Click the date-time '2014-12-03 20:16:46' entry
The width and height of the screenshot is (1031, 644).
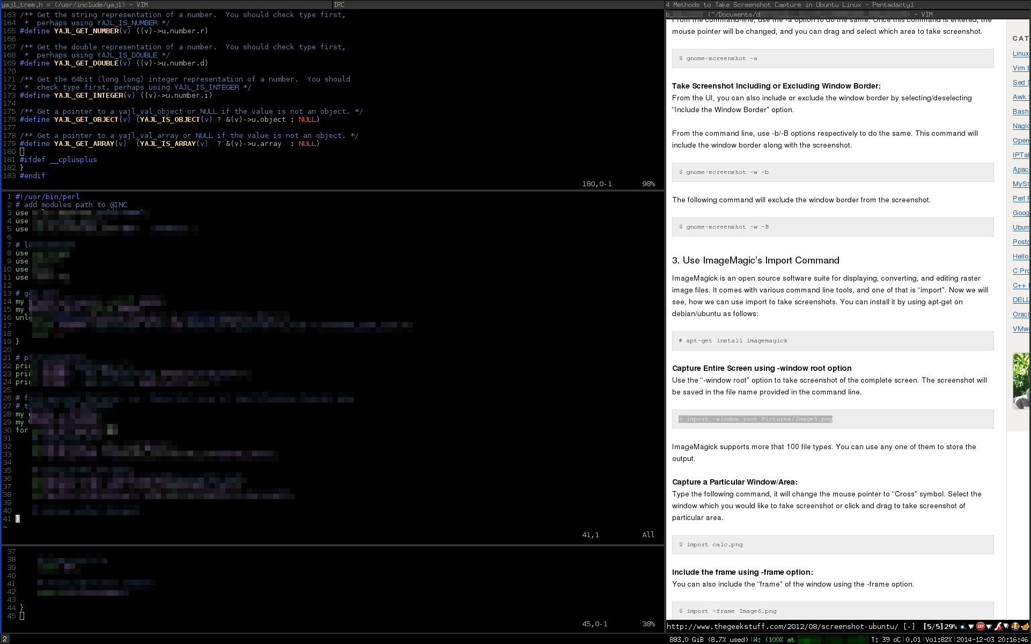click(x=992, y=639)
